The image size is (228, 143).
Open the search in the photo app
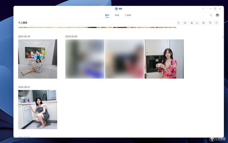(211, 15)
